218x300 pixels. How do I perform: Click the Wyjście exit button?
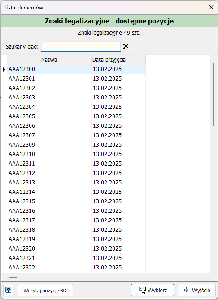pos(197,290)
